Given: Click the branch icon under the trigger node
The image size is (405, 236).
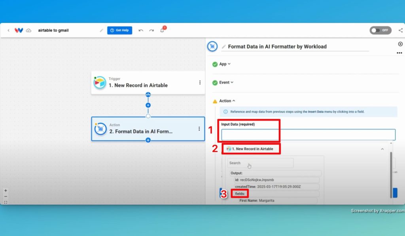Looking at the screenshot, I should (148, 94).
